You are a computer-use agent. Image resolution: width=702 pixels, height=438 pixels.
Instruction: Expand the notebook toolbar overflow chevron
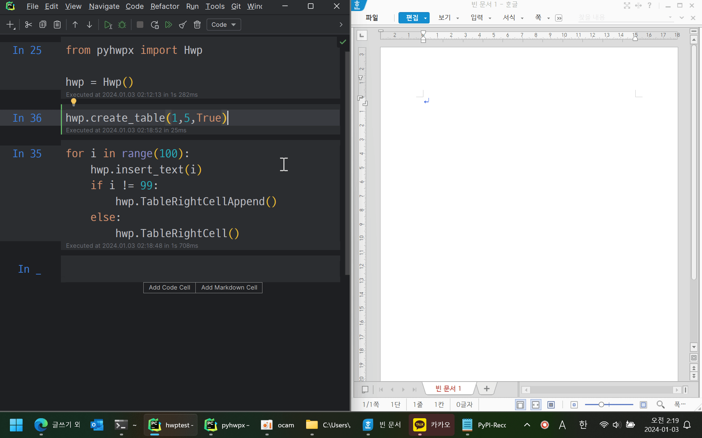pos(341,25)
